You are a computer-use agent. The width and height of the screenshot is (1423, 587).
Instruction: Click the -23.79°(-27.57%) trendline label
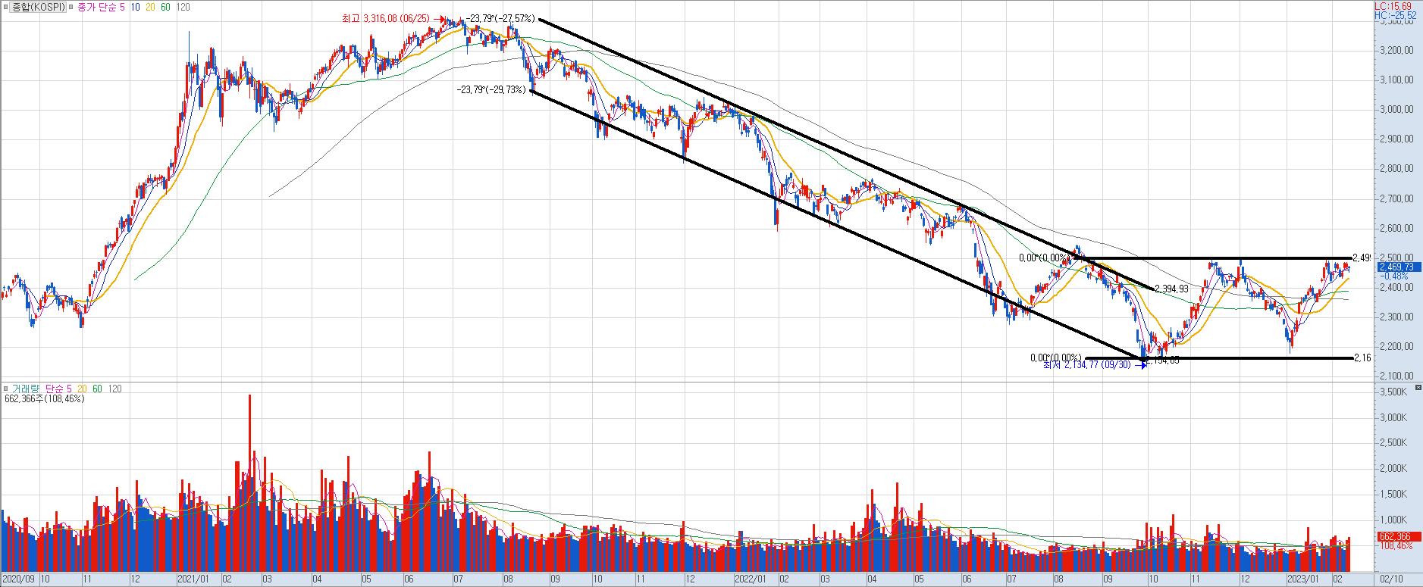point(500,19)
